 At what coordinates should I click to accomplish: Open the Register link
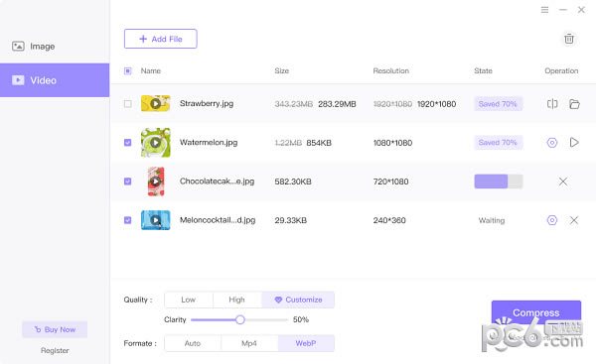(x=55, y=350)
